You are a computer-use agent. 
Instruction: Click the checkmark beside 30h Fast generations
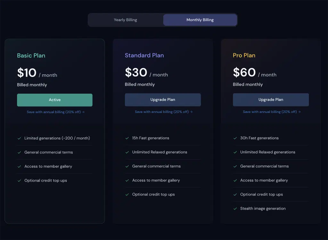point(235,138)
